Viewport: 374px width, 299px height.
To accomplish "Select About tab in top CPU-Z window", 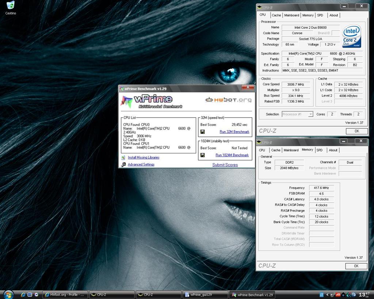I will point(333,15).
